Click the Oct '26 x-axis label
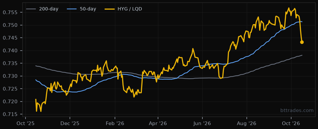Image resolution: width=318 pixels, height=129 pixels. tap(291, 123)
